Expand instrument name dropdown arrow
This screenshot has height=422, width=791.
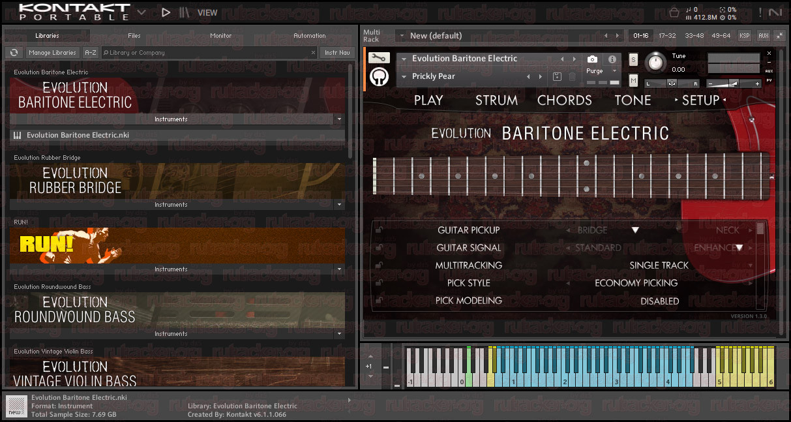pyautogui.click(x=404, y=59)
